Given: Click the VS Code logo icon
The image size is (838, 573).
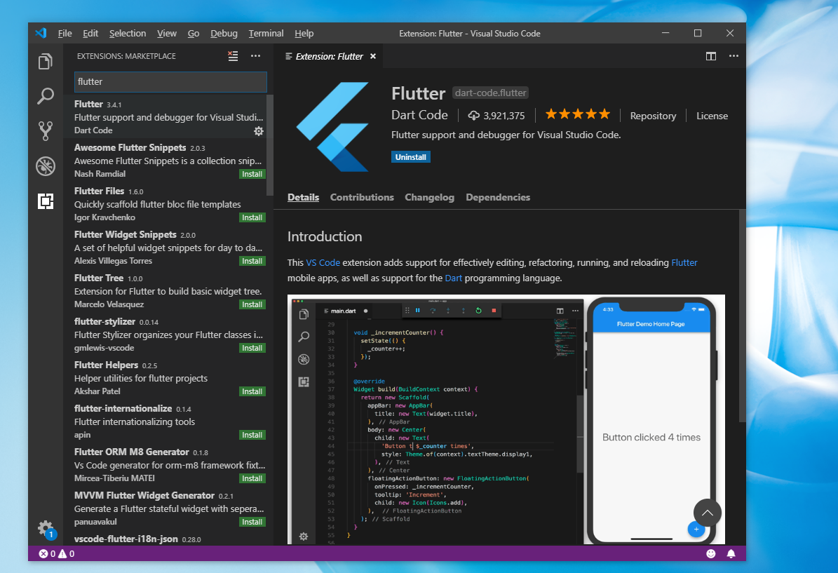Looking at the screenshot, I should pyautogui.click(x=41, y=33).
